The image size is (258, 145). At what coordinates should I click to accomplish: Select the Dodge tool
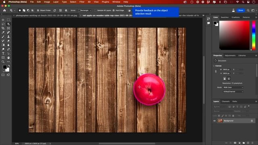pos(3,49)
